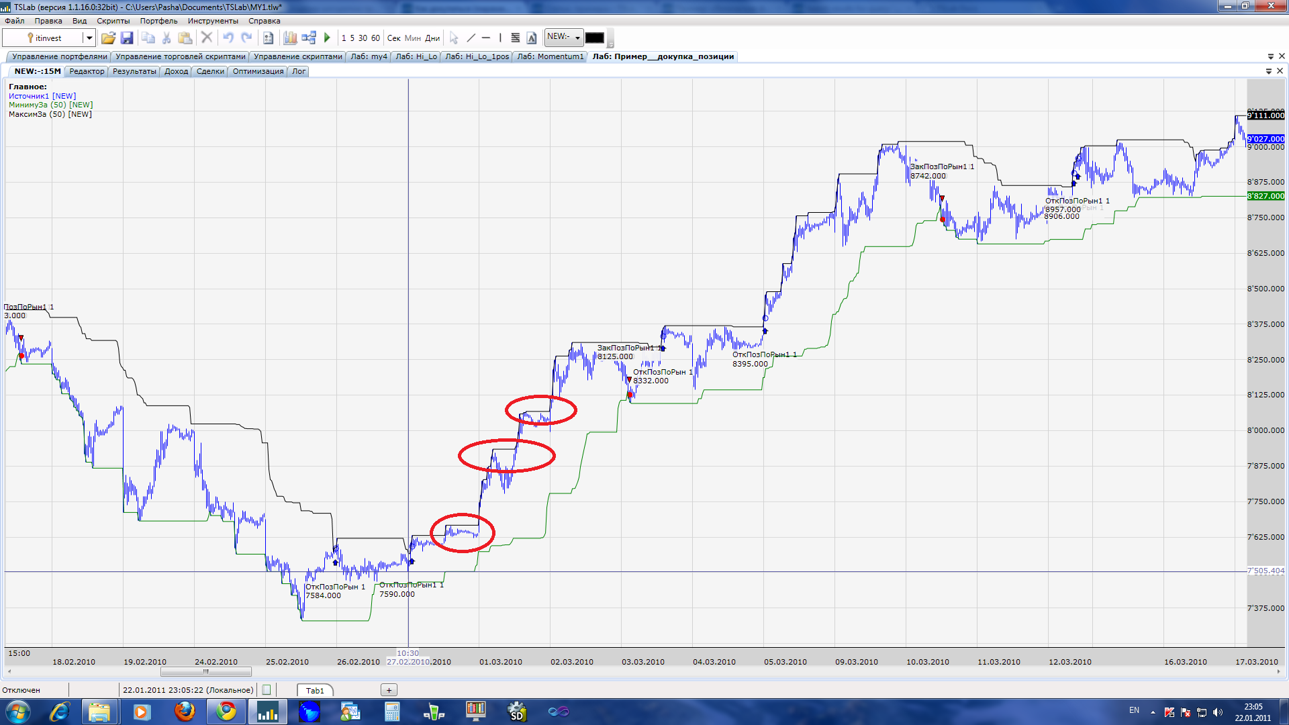
Task: Select the diagonal line drawing tool
Action: tap(471, 38)
